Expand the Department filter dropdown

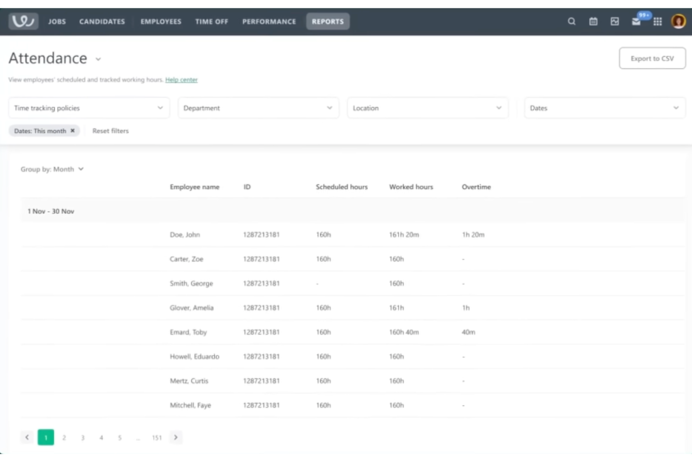pyautogui.click(x=258, y=108)
